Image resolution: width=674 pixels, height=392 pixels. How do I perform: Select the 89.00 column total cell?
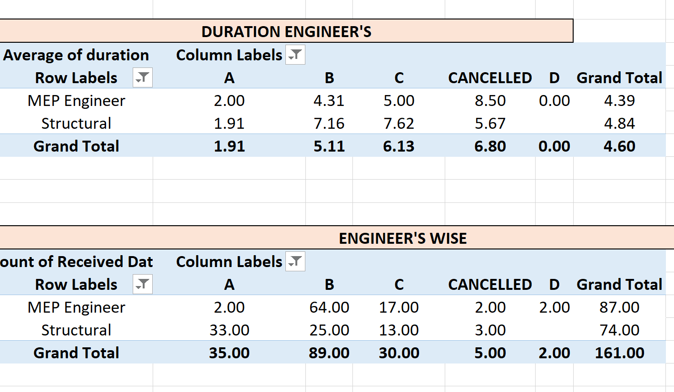pos(329,353)
